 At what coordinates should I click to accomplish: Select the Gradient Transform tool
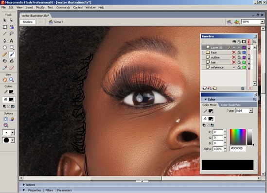coord(11,27)
